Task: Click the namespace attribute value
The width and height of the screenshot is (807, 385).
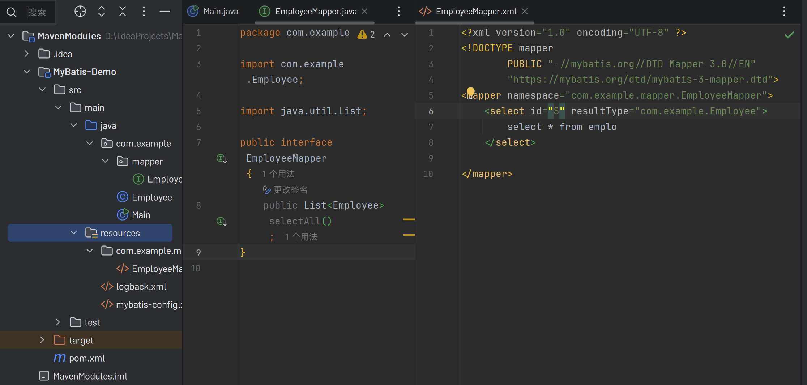Action: (666, 95)
